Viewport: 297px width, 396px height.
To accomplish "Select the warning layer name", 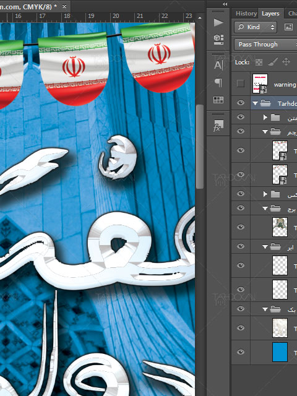I will pos(285,85).
